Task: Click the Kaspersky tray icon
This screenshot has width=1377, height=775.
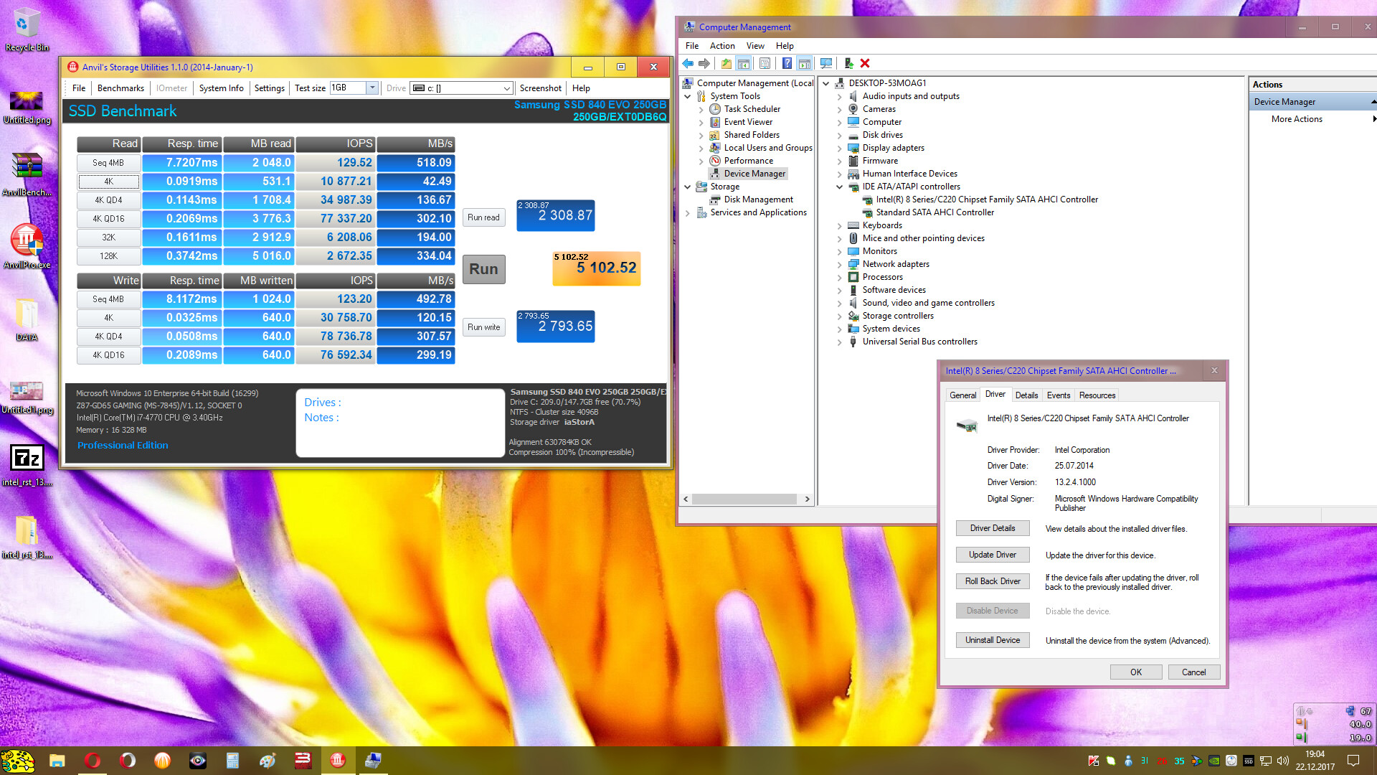Action: click(x=1094, y=761)
